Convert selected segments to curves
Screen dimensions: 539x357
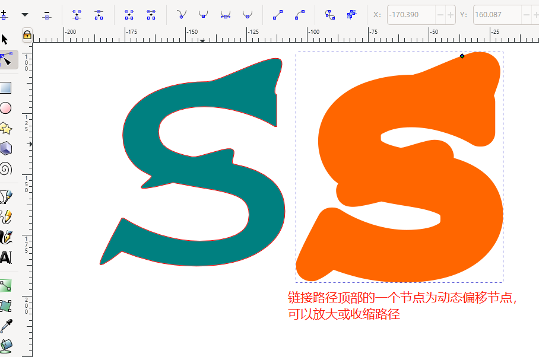300,15
